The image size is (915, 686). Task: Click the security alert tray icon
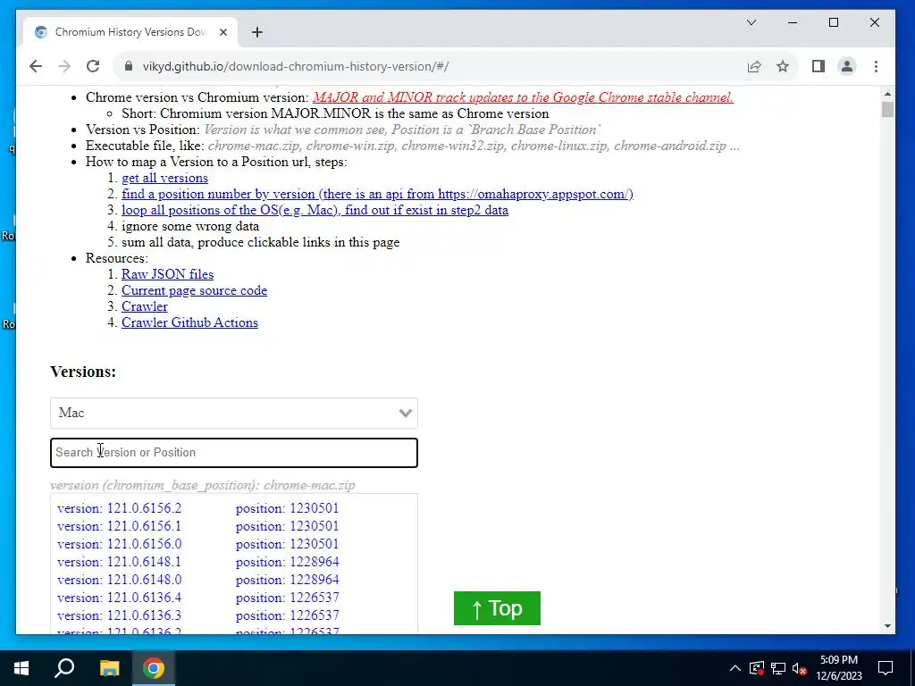[756, 668]
